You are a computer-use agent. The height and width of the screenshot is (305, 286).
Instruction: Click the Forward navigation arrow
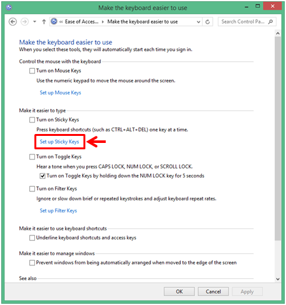click(x=25, y=22)
